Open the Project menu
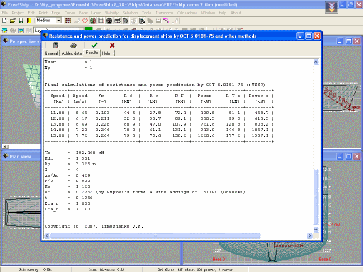 [18, 13]
